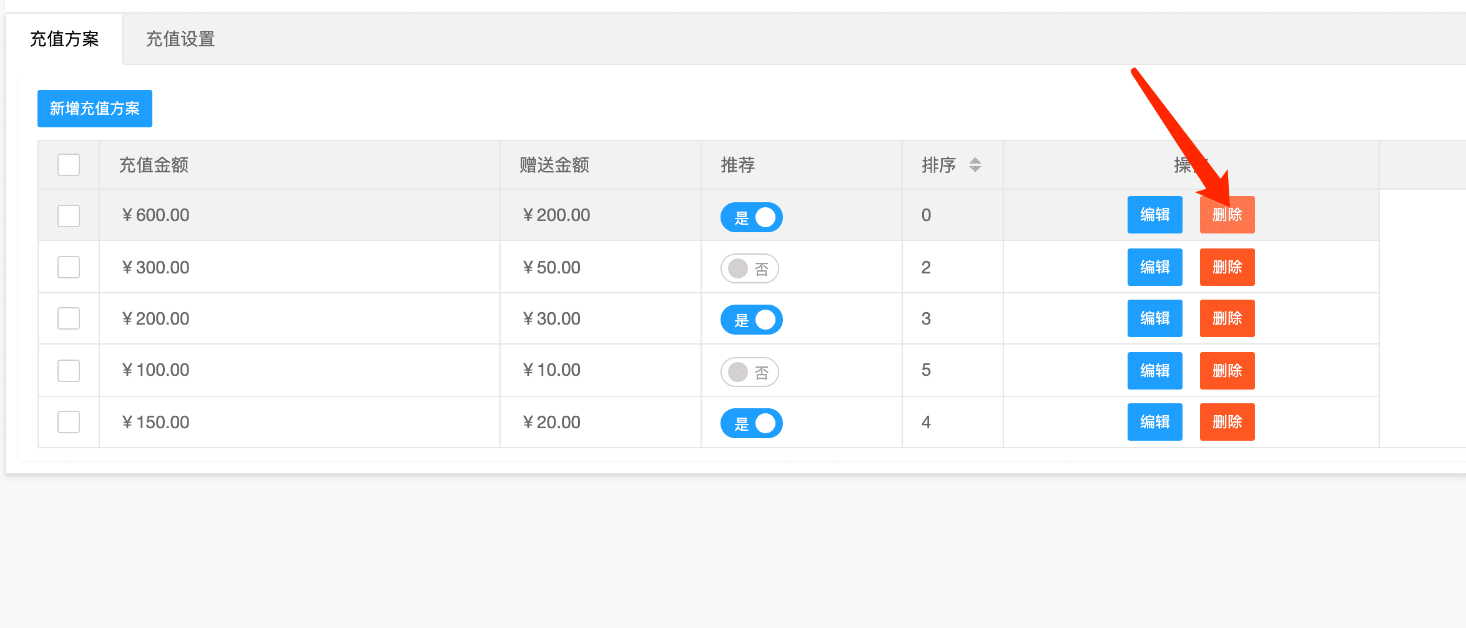Check the ¥100.00 row checkbox
This screenshot has width=1466, height=628.
click(x=69, y=371)
